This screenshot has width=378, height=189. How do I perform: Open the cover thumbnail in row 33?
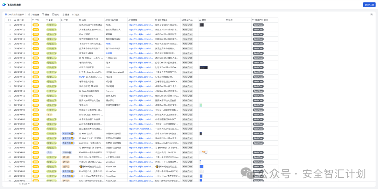coord(201,105)
